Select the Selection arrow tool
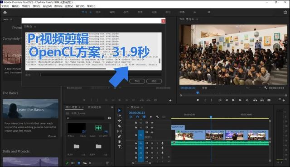290x167 pixels. 120,110
